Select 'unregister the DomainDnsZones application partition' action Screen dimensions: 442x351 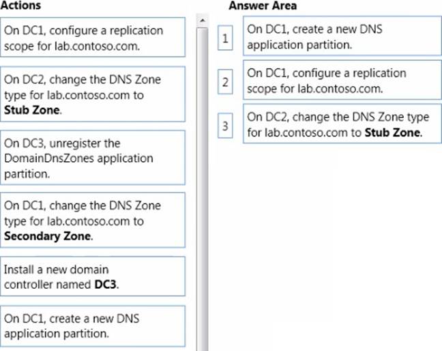tap(93, 158)
